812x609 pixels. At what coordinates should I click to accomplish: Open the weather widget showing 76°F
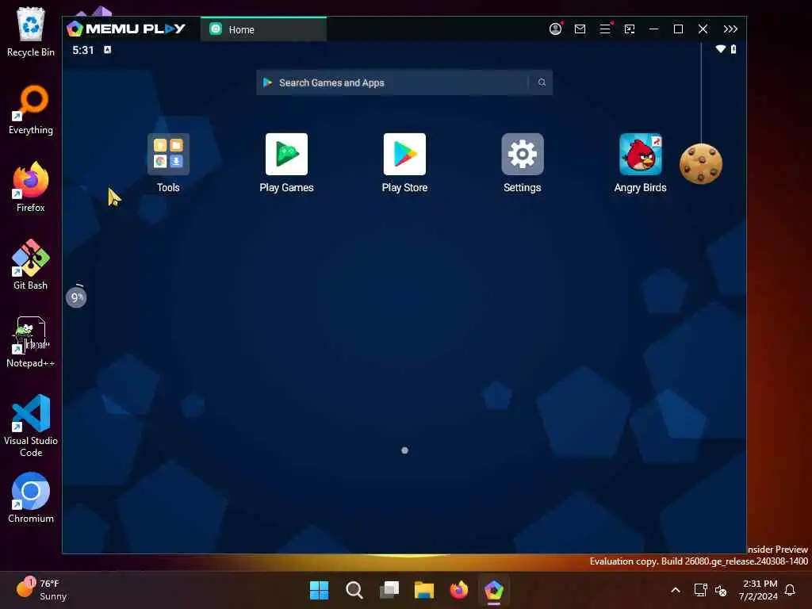point(41,590)
